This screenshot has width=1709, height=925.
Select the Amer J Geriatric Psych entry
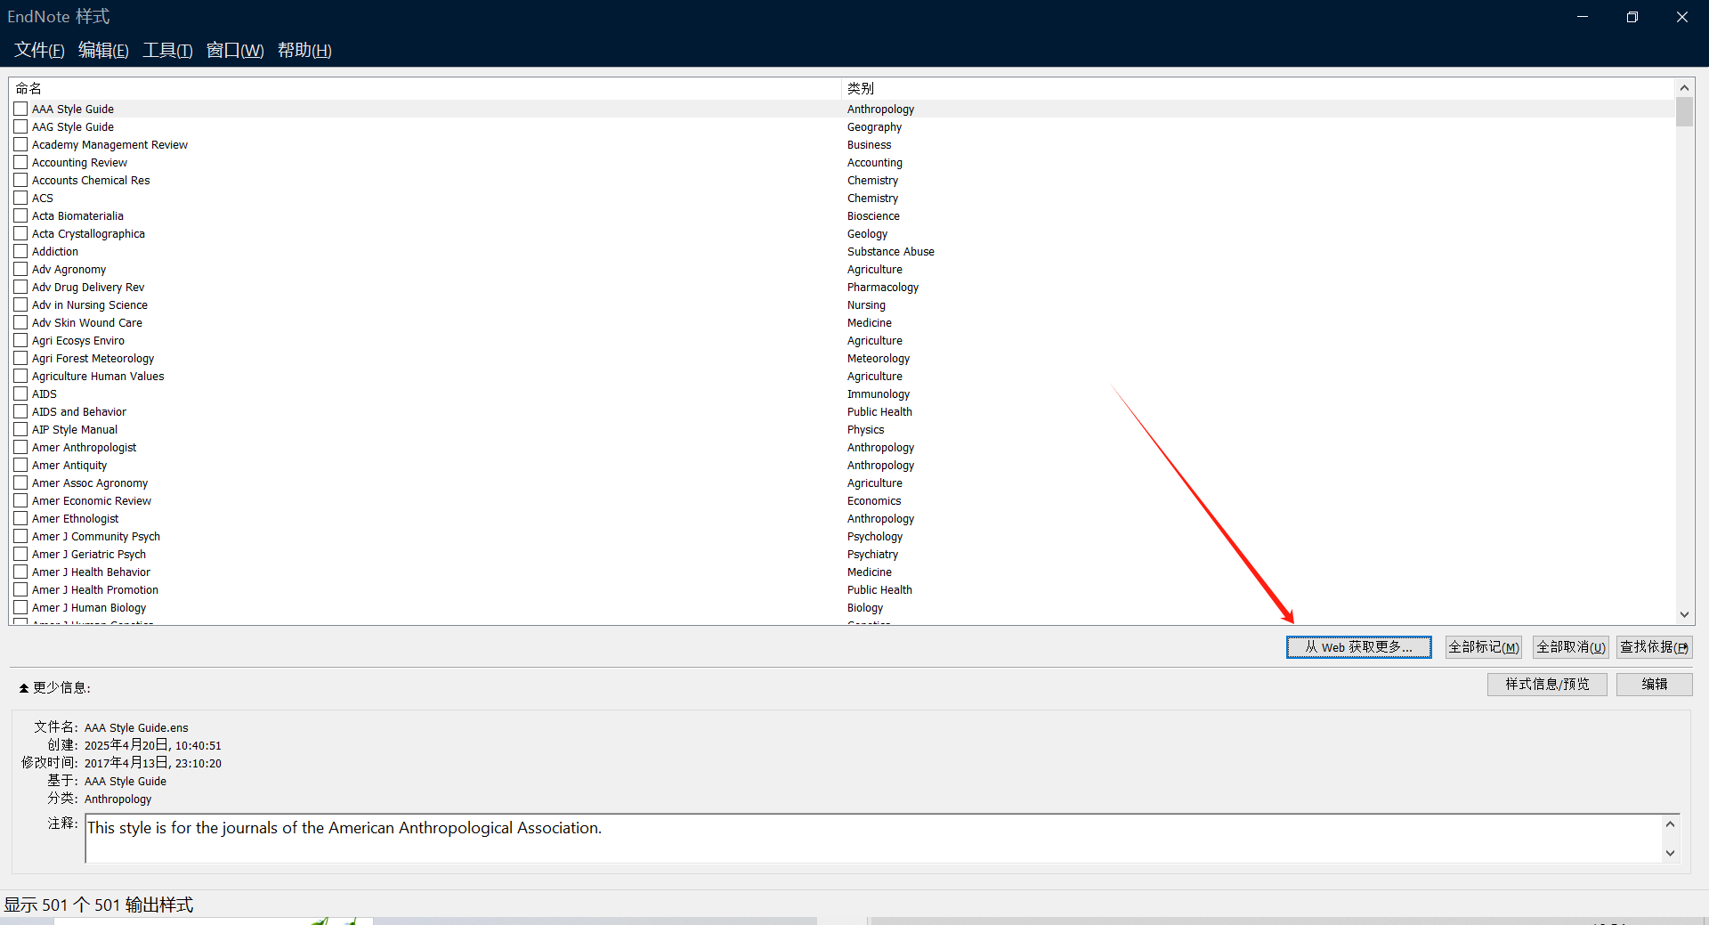[x=89, y=554]
